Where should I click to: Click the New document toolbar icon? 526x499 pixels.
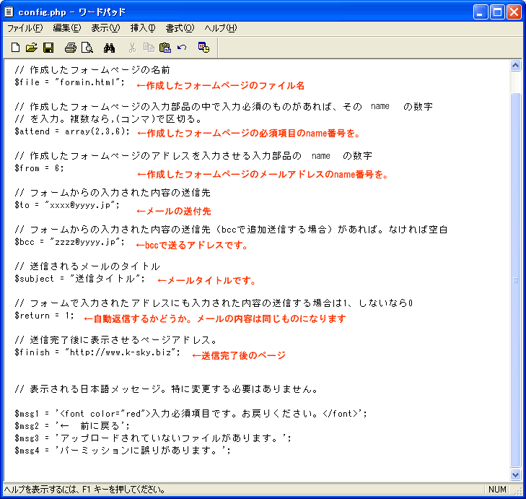tap(15, 48)
